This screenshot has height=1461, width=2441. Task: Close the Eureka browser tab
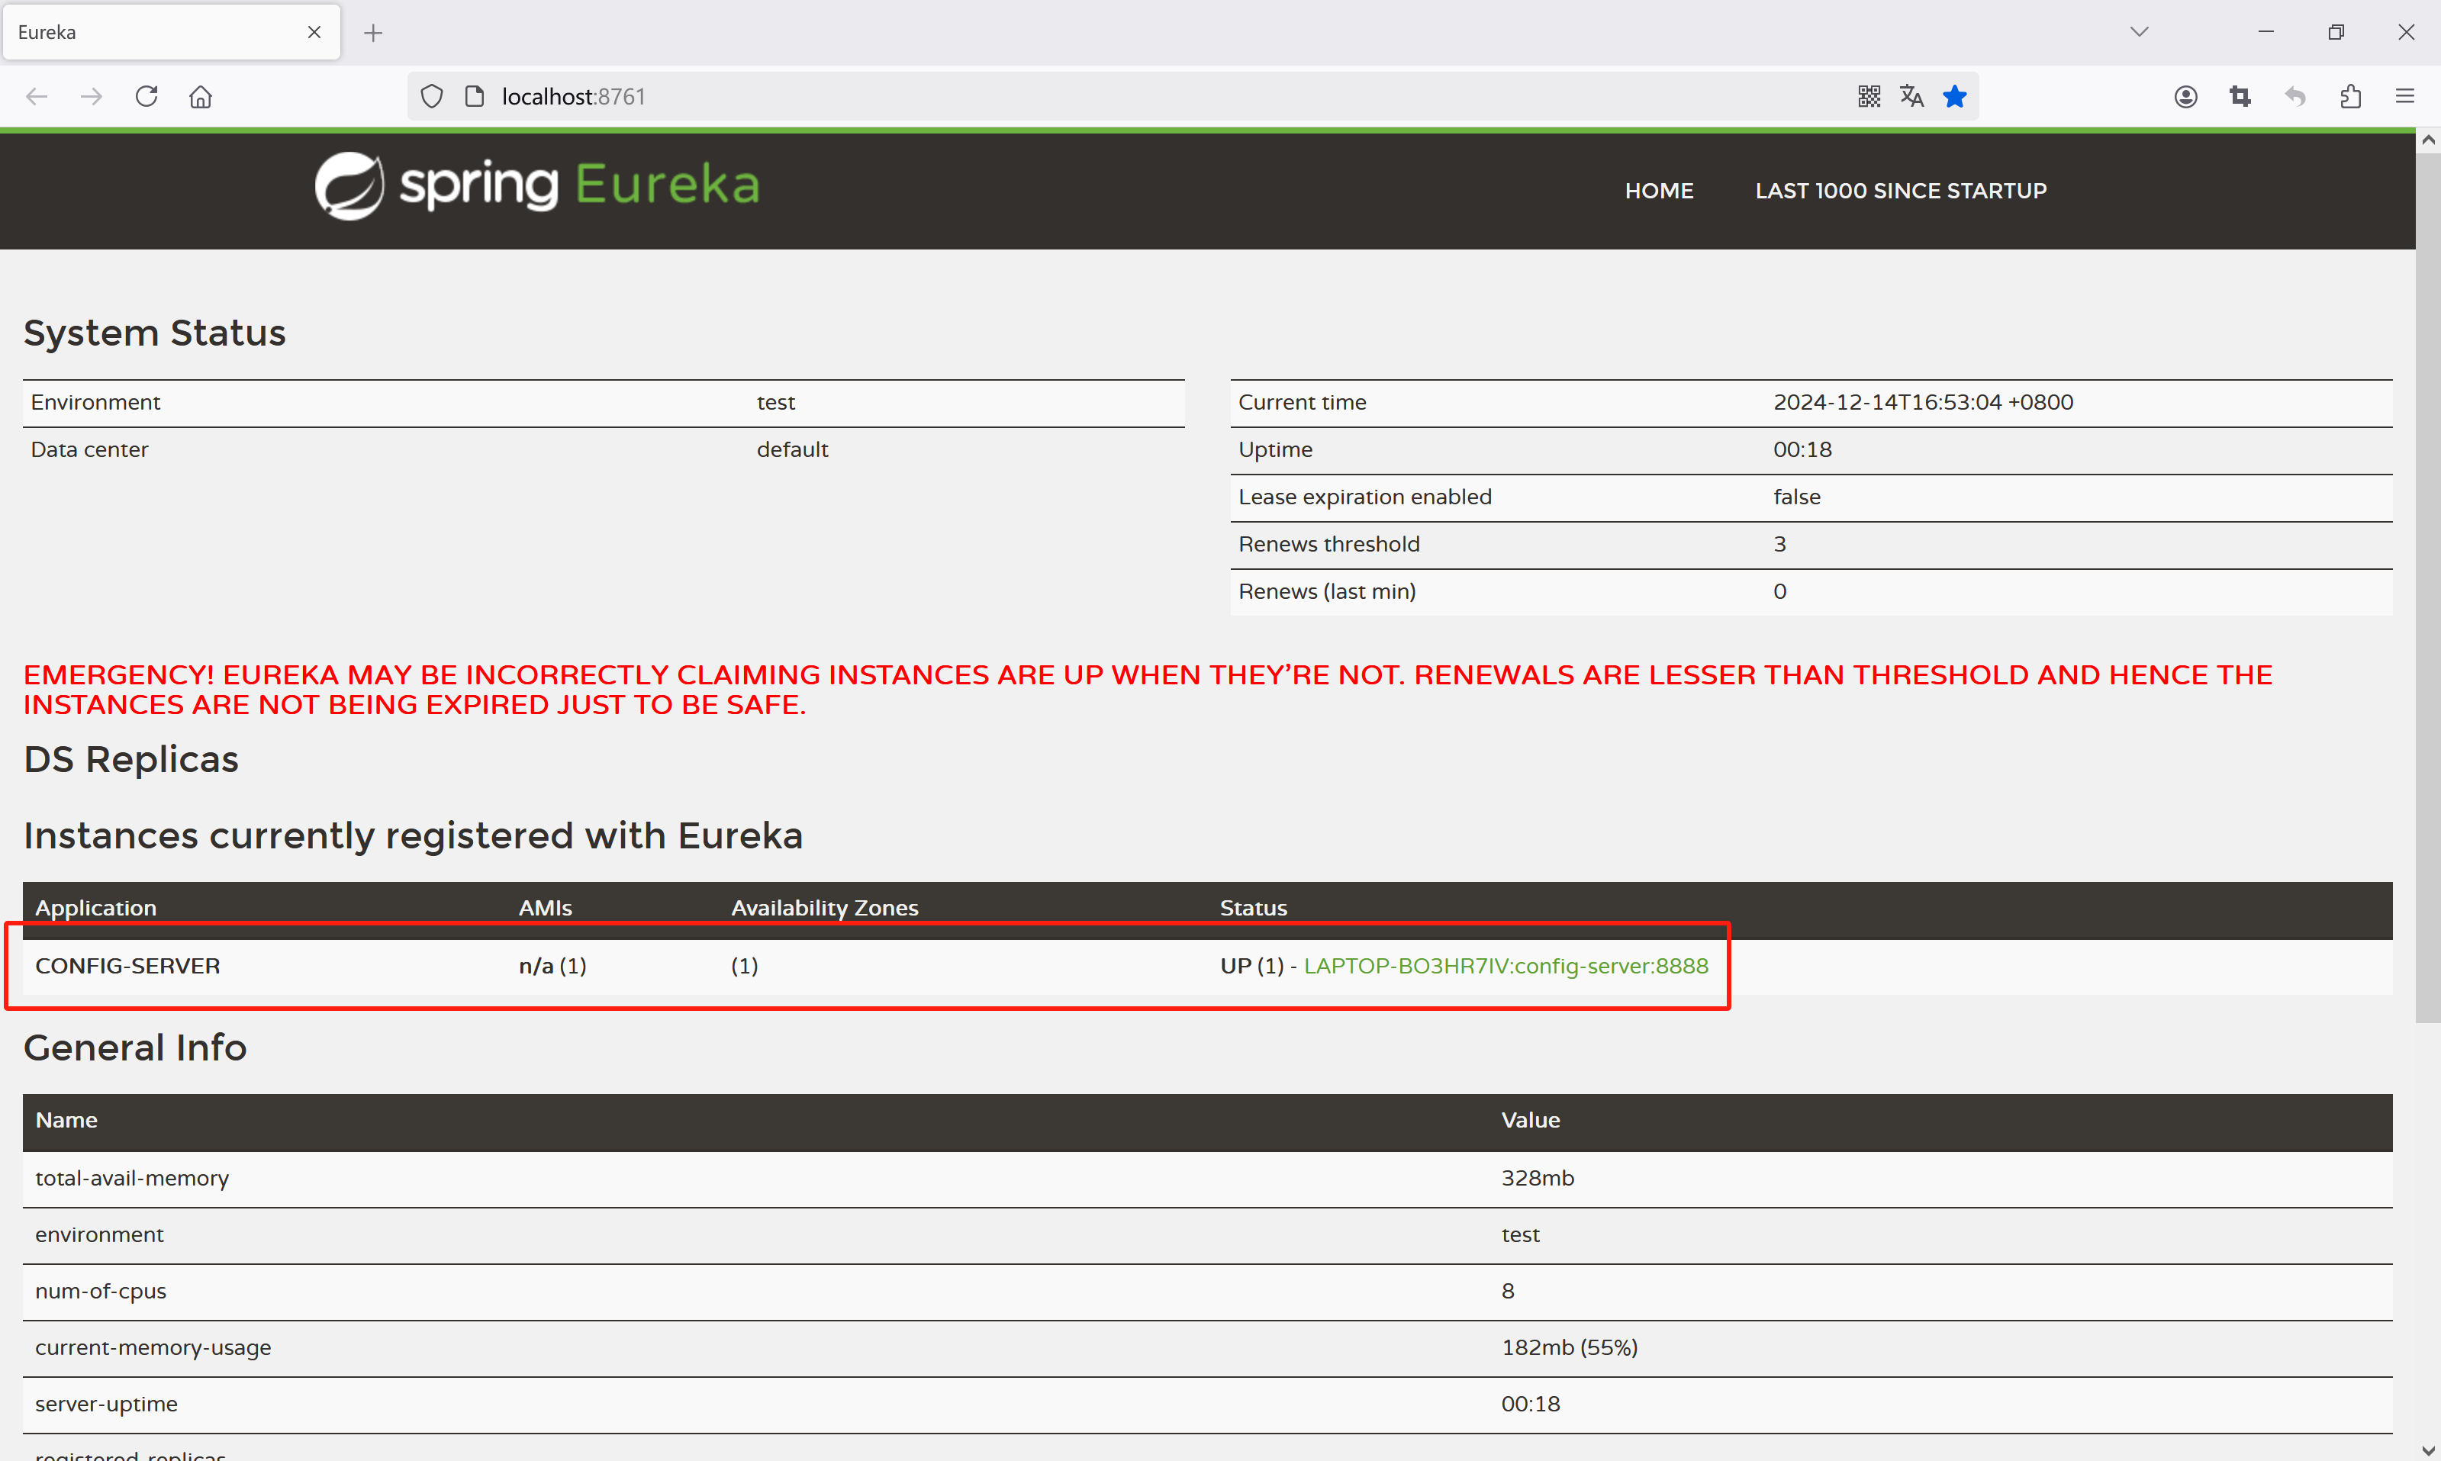pyautogui.click(x=314, y=33)
